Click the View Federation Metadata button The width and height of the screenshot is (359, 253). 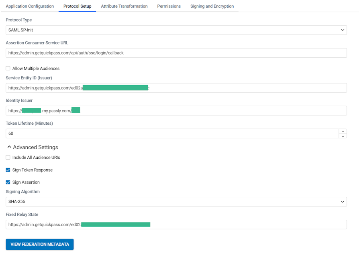[x=40, y=244]
